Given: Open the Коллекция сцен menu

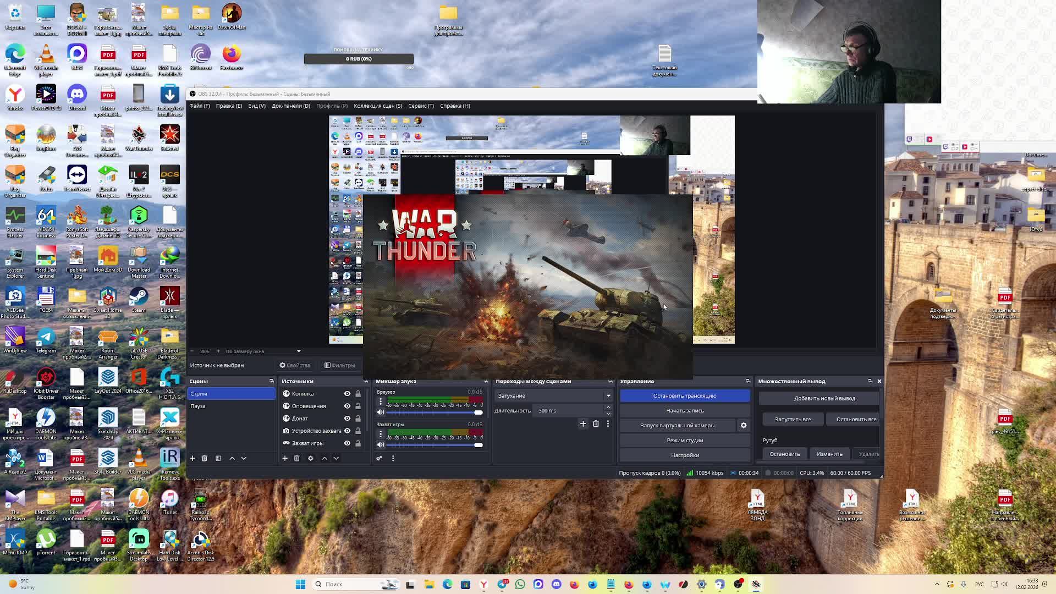Looking at the screenshot, I should (x=378, y=106).
